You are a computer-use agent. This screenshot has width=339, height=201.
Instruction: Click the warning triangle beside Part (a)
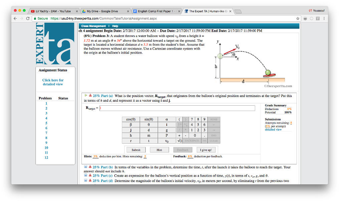click(x=90, y=95)
